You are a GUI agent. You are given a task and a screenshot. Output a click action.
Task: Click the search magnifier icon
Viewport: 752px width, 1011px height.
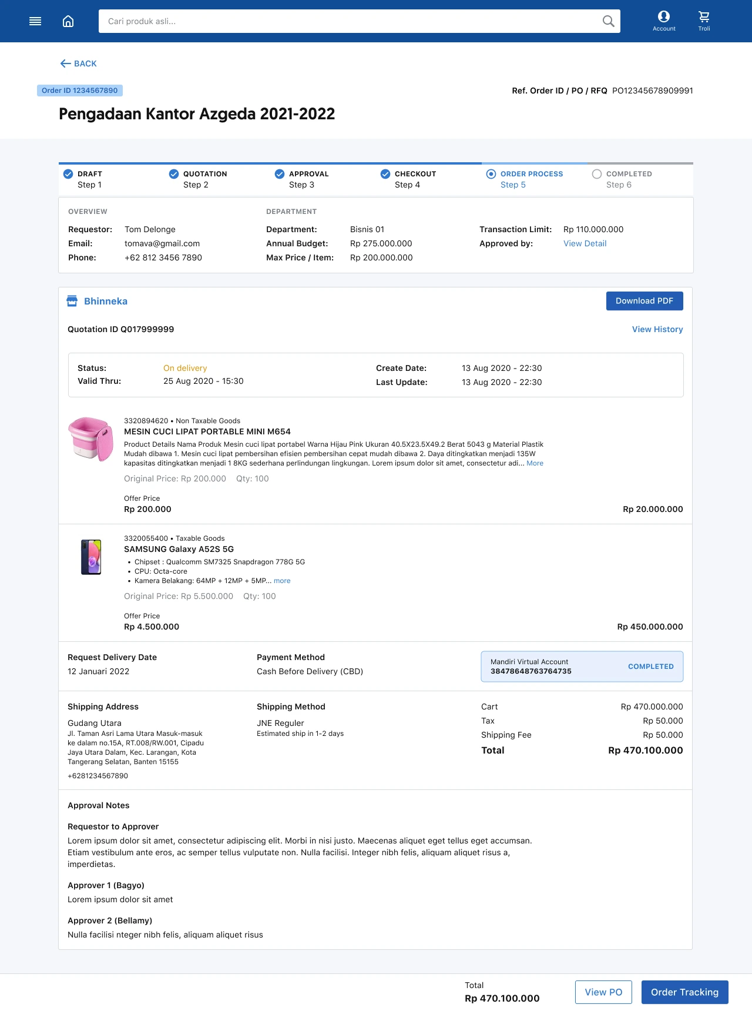click(x=608, y=21)
